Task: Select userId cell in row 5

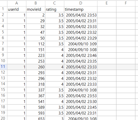Action: pyautogui.click(x=17, y=32)
